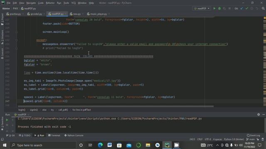The height and width of the screenshot is (149, 266).
Task: Click call_pdf() breadcrumb below editor
Action: click(x=63, y=110)
